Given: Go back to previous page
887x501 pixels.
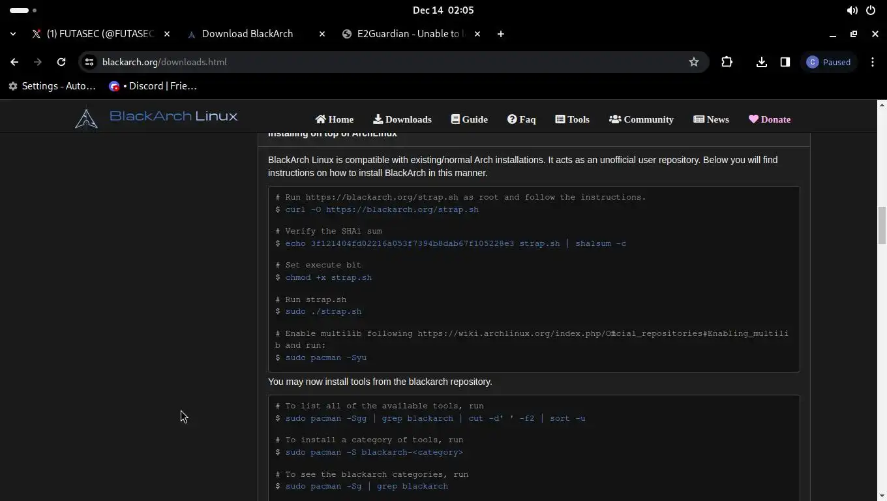Looking at the screenshot, I should coord(14,62).
